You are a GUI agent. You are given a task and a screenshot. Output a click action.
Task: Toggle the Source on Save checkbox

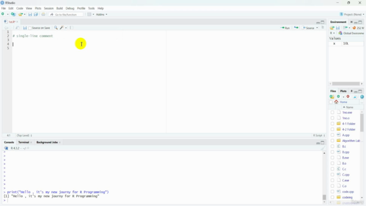30,28
